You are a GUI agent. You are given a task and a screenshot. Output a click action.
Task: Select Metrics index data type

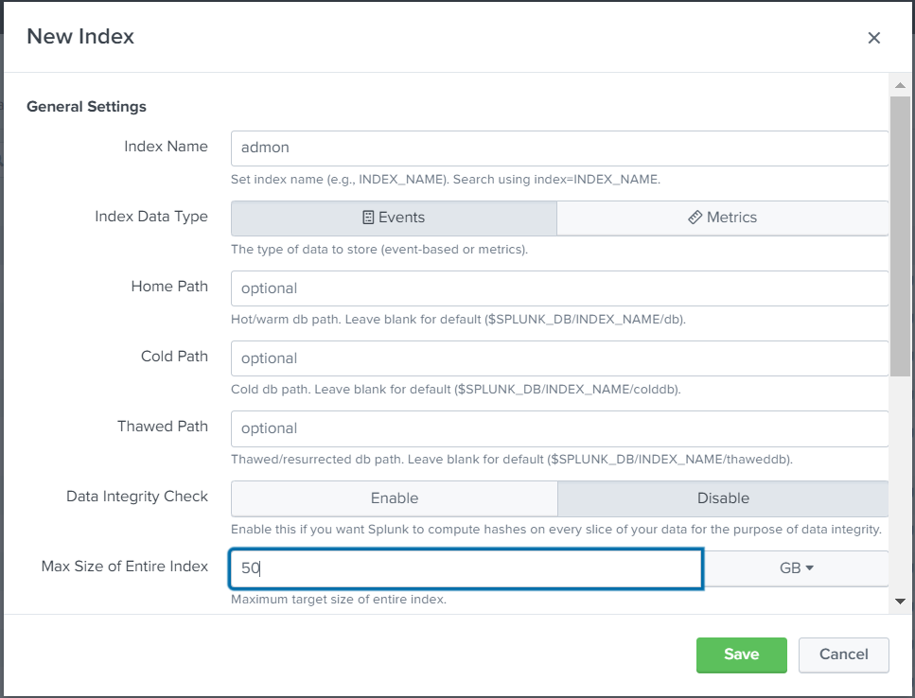(723, 218)
